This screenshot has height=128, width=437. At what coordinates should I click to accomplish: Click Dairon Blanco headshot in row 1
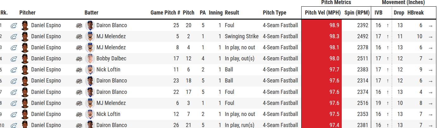[x=90, y=25]
